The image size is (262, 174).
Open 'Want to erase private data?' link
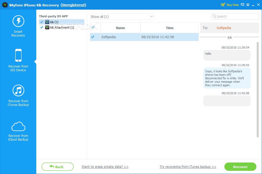coord(105,167)
